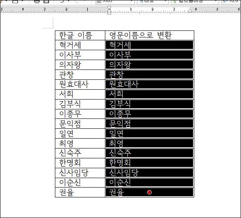Image resolution: width=241 pixels, height=218 pixels.
Task: Click the selected '한명회' cell in the right column
Action: [149, 163]
